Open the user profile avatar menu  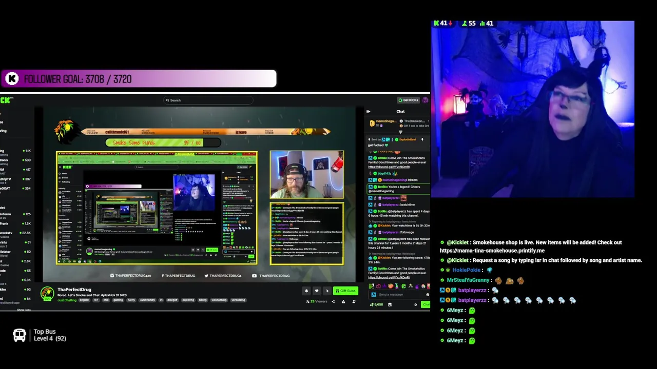(x=426, y=100)
